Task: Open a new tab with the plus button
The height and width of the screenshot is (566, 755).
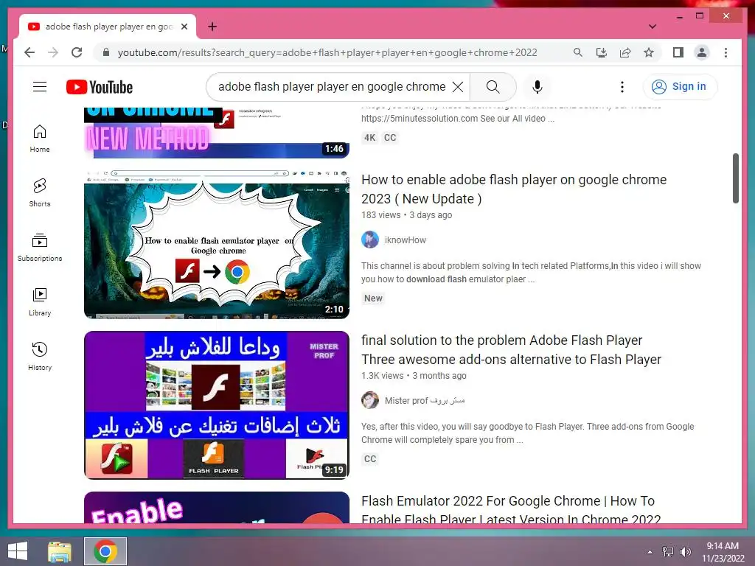Action: (x=212, y=27)
